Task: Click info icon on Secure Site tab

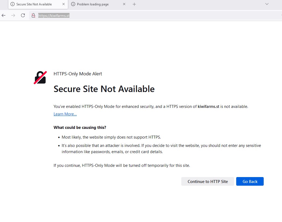Action: click(x=12, y=4)
